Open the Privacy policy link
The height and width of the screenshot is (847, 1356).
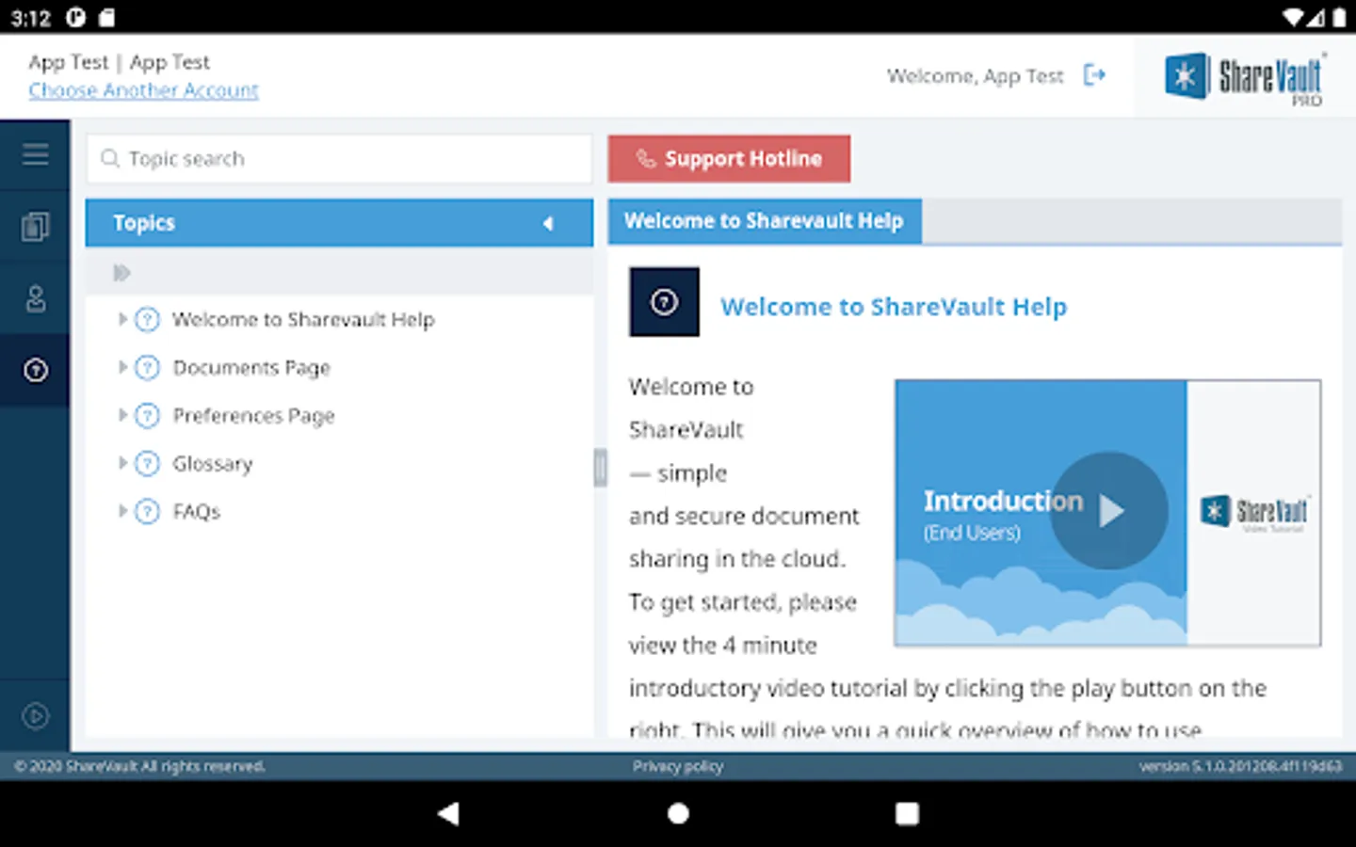coord(678,766)
